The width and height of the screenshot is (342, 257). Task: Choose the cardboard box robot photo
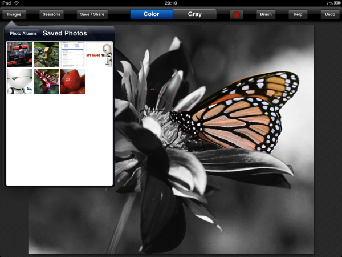pyautogui.click(x=46, y=54)
